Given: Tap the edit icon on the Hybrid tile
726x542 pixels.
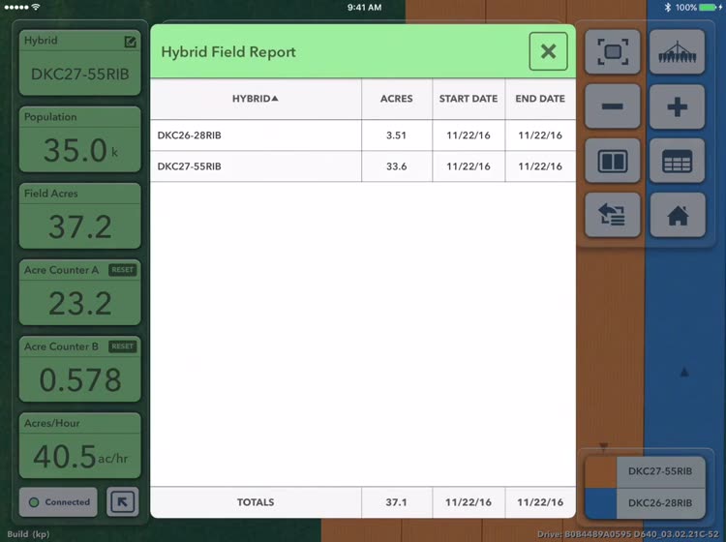Looking at the screenshot, I should 130,43.
